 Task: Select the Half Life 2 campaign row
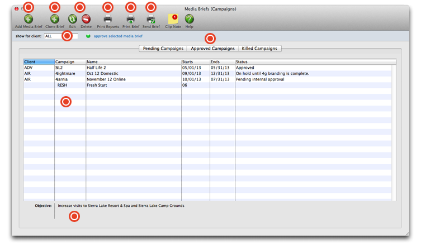point(133,68)
